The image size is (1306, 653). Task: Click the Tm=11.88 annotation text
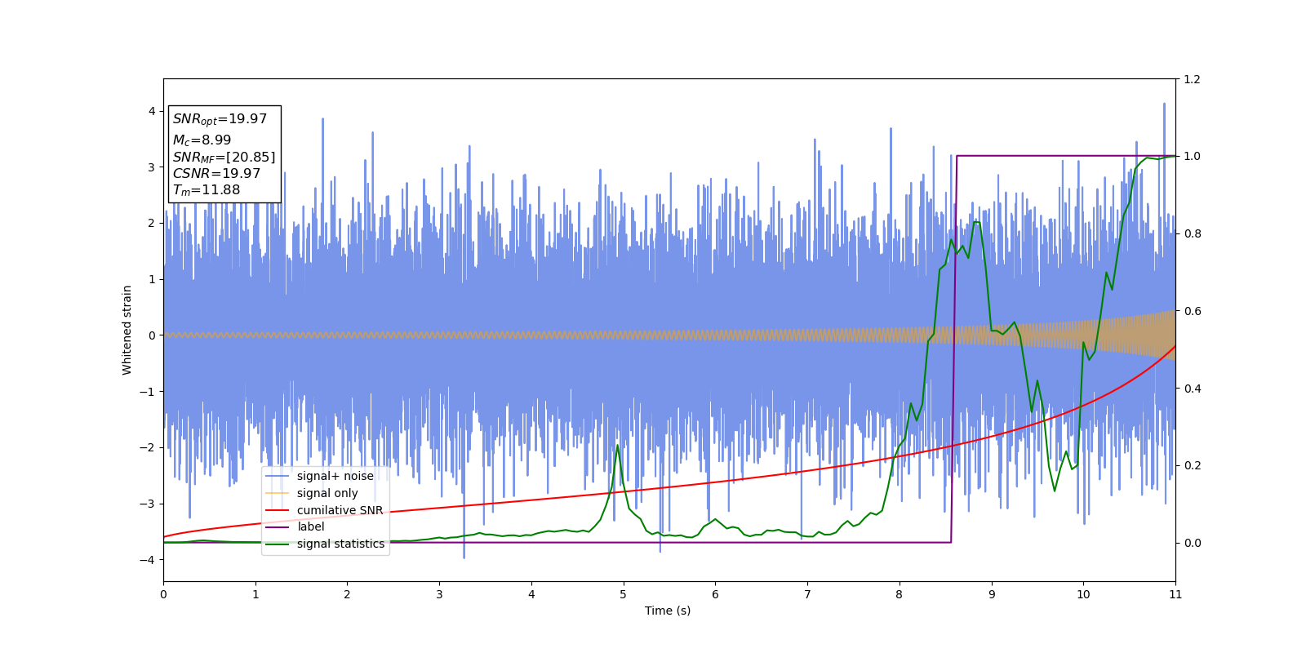pos(207,190)
